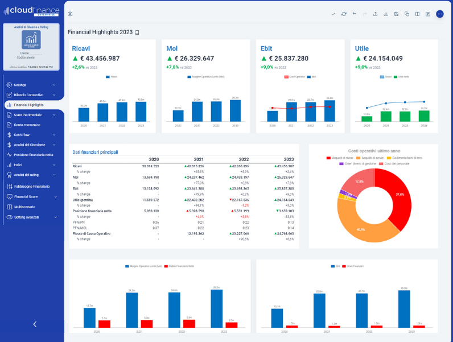This screenshot has height=342, width=453.
Task: Expand the Analisi del rating chevron
Action: [x=54, y=175]
